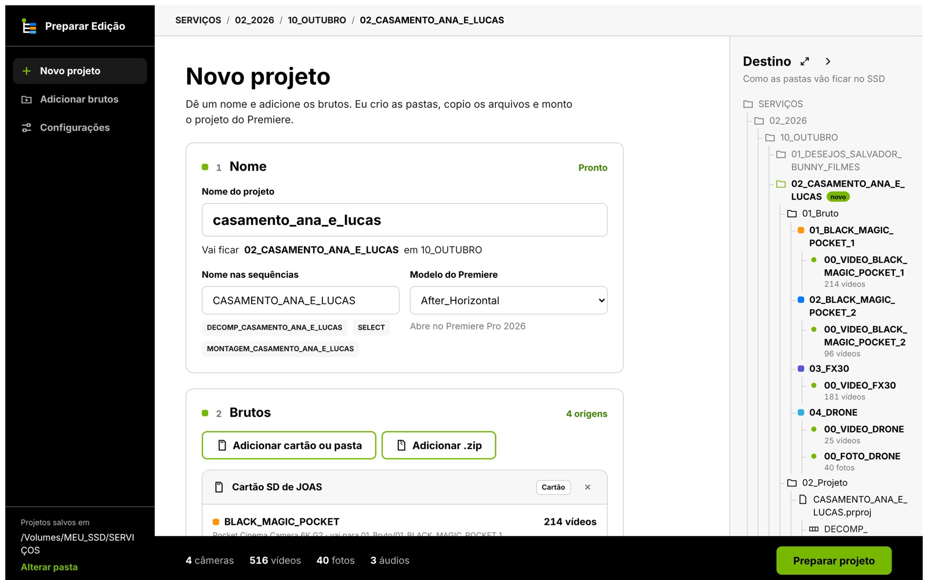The image size is (928, 580).
Task: Remove the Cartão SD de JOAS source
Action: click(588, 487)
